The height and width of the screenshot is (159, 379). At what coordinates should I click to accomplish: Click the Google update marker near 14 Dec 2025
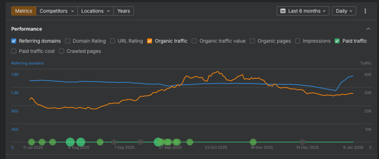[302, 142]
